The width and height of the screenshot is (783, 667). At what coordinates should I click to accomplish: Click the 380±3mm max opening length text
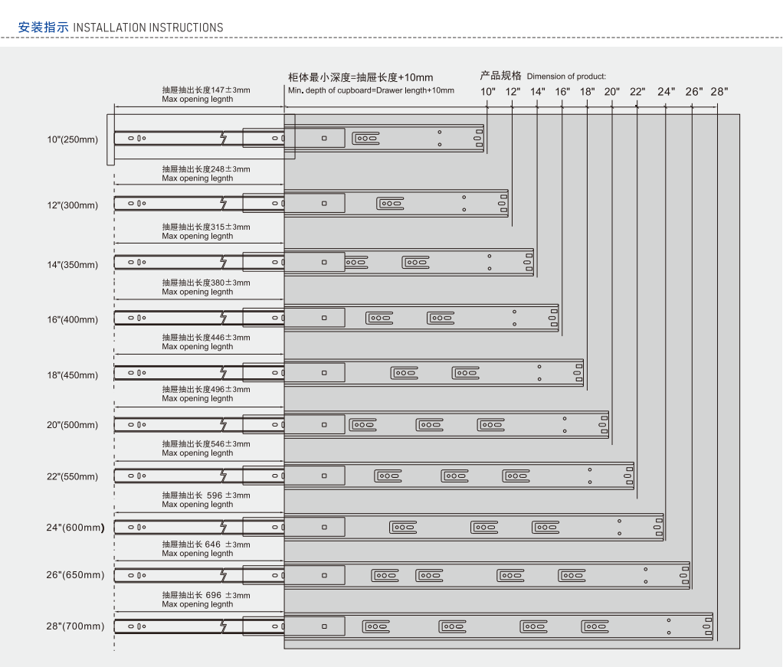tap(205, 287)
